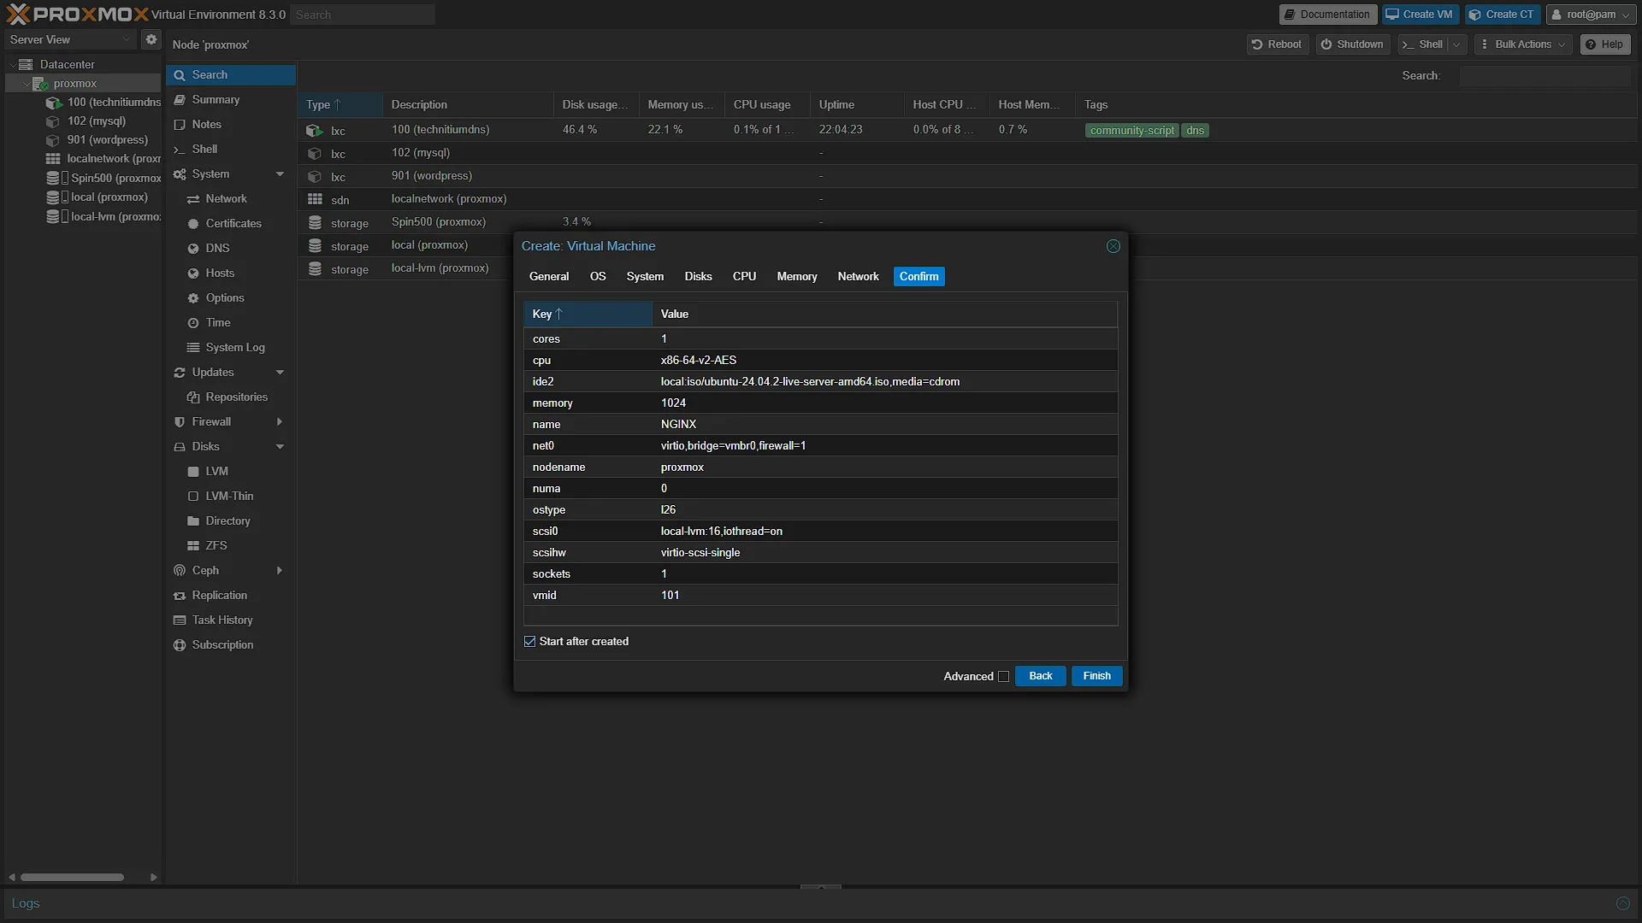This screenshot has width=1642, height=923.
Task: Click the top header search field
Action: coord(363,15)
